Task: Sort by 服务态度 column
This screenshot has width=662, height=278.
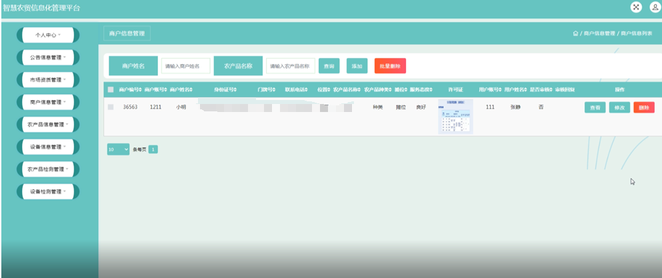Action: (421, 89)
